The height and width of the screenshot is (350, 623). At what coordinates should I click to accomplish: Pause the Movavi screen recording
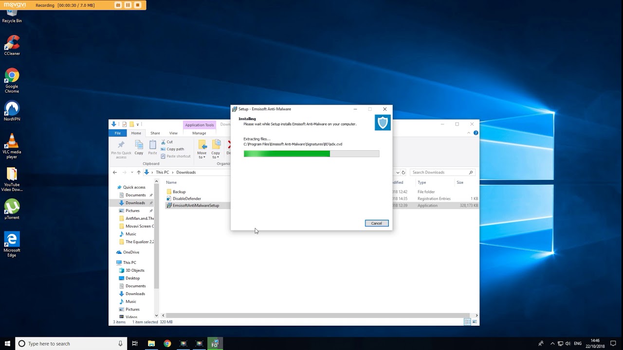coord(128,5)
